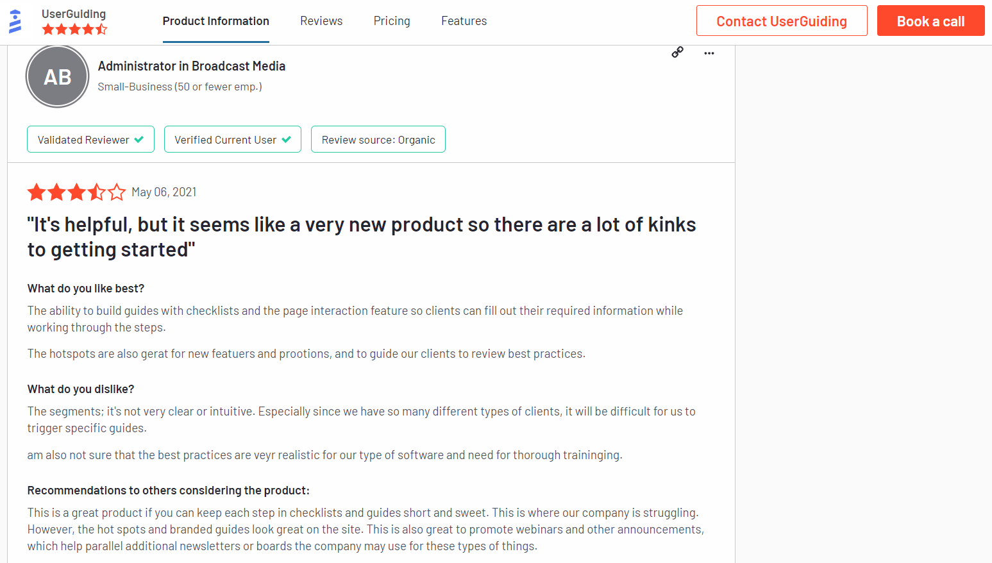
Task: Click the sentence starting 'am also not sure'
Action: pyautogui.click(x=325, y=455)
